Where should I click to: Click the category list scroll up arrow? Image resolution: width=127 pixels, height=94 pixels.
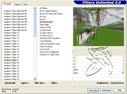[x=35, y=8]
